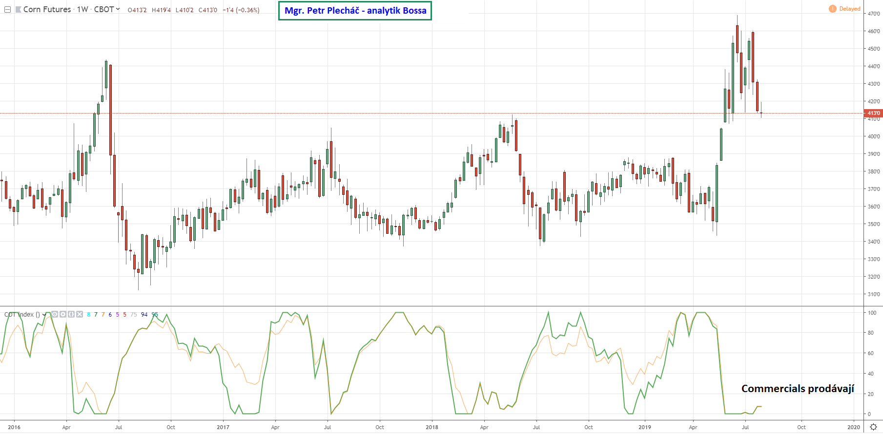Collapse the chart legend with minus box

point(7,10)
